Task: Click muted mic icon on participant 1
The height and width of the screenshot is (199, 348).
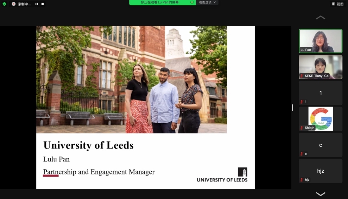Action: [302, 102]
